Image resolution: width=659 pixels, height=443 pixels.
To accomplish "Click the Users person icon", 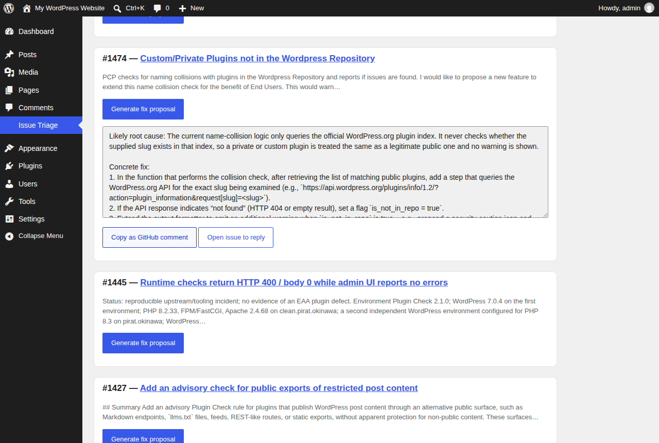I will tap(9, 184).
